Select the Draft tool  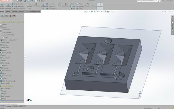pos(73,6)
